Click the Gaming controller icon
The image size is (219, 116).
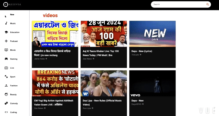click(6, 59)
